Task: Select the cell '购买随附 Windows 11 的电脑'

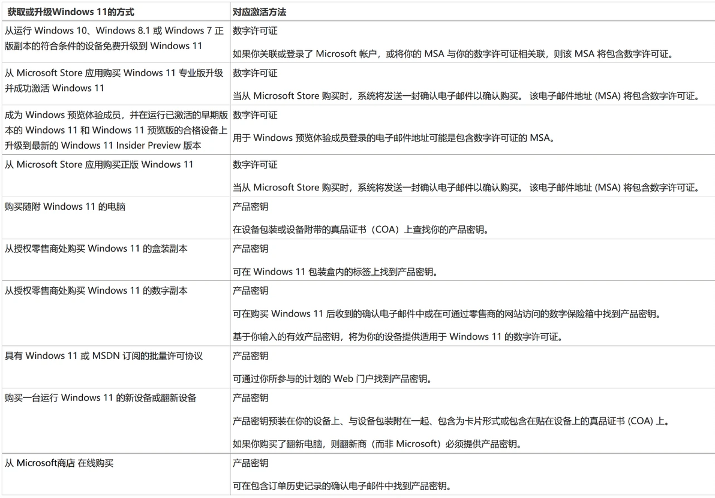Action: (116, 218)
